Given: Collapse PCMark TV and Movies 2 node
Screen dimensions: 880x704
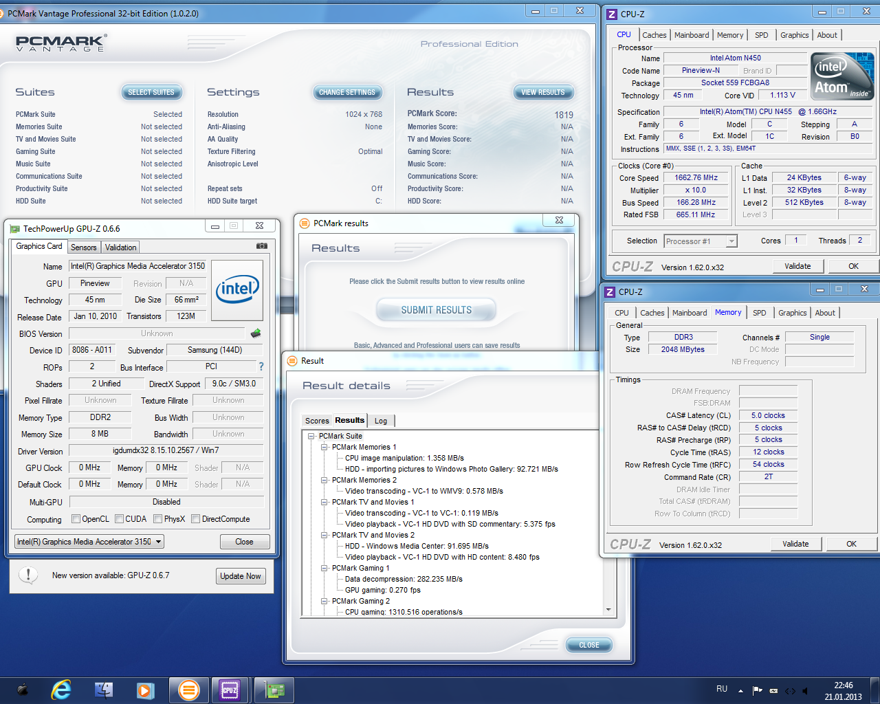Looking at the screenshot, I should pyautogui.click(x=324, y=535).
